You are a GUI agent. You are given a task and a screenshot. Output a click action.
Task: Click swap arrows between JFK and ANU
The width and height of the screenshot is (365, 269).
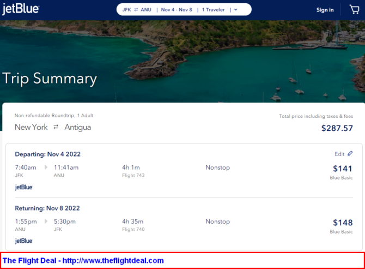tap(136, 9)
